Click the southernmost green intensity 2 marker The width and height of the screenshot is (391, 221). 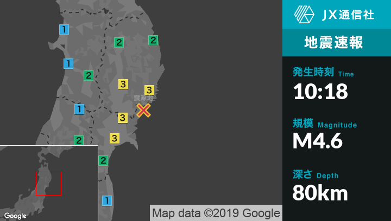pyautogui.click(x=103, y=160)
